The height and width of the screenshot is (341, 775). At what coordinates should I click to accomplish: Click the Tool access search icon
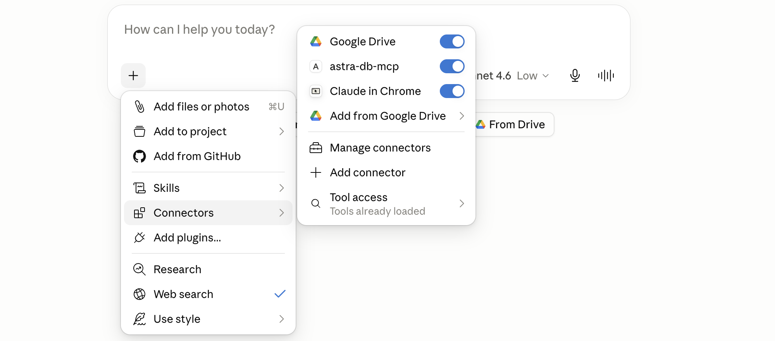(x=316, y=203)
